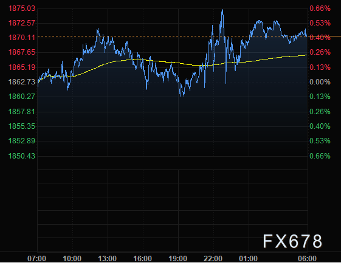
Task: Click the 16:00 time axis label
Action: click(142, 259)
